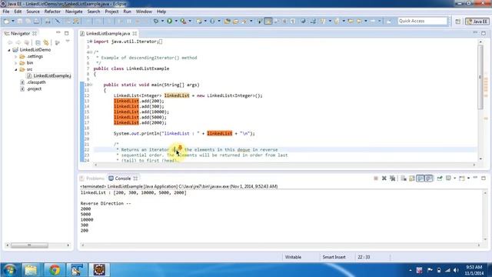The width and height of the screenshot is (492, 277).
Task: Click the green Run button in toolbar
Action: (169, 21)
